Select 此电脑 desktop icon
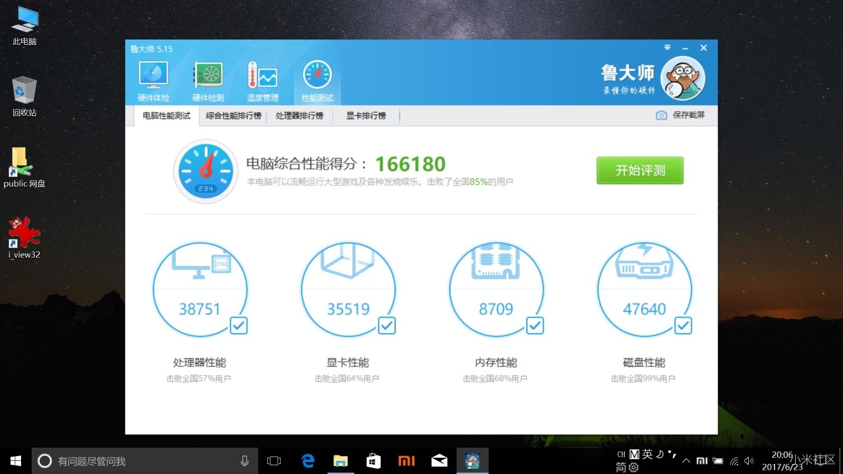The width and height of the screenshot is (843, 474). 25,26
